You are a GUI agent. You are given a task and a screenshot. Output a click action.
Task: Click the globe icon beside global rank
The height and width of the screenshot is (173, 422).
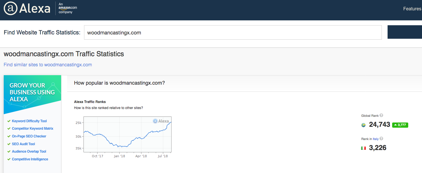(363, 125)
